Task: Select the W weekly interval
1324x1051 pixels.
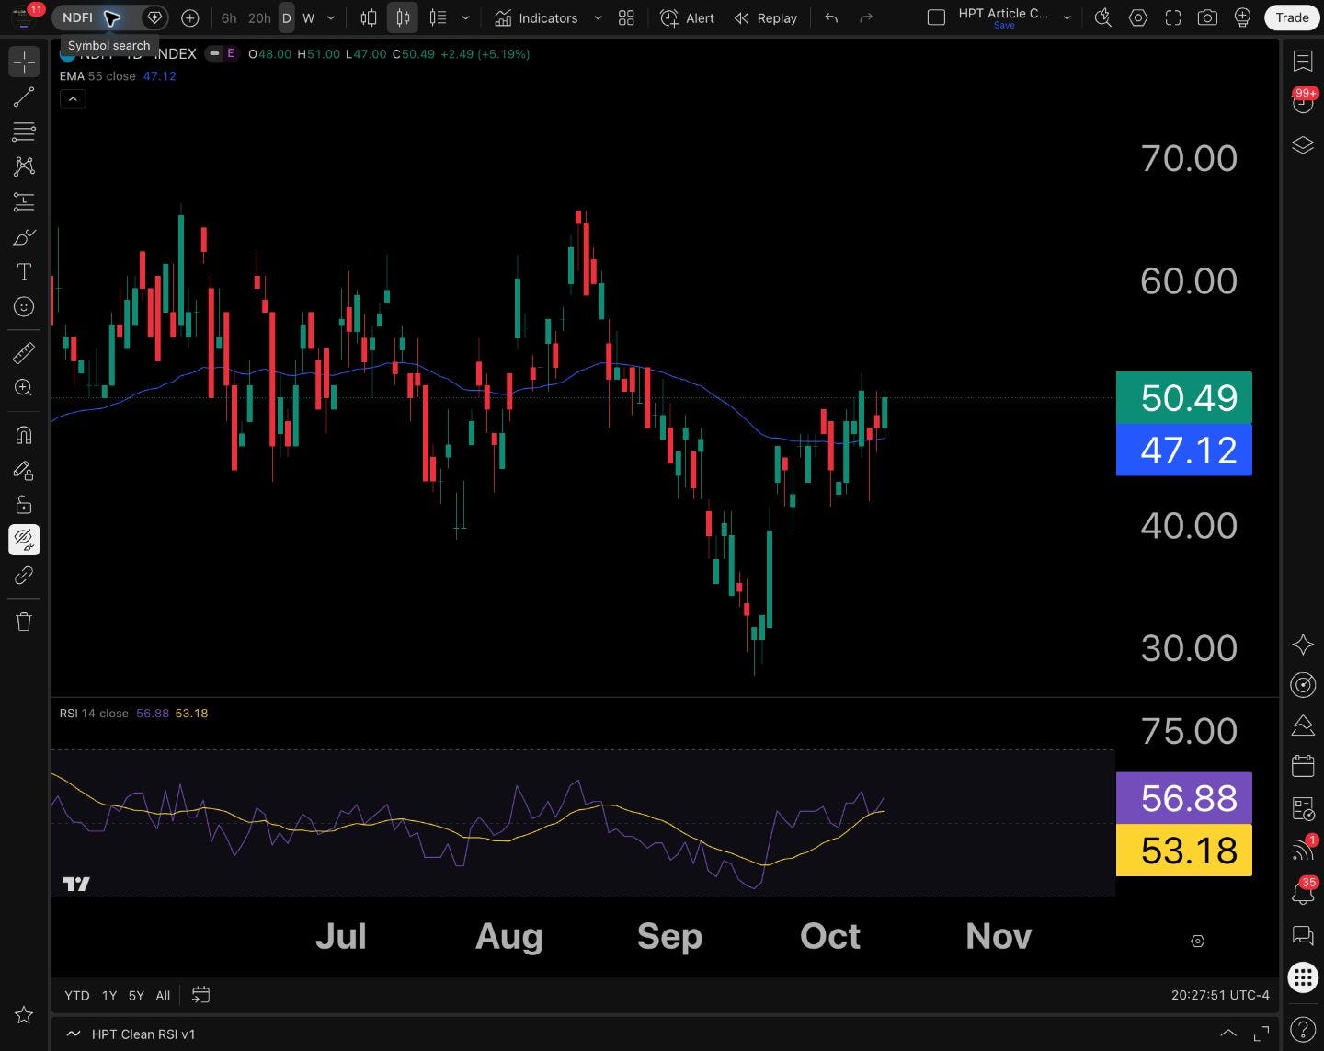Action: (308, 17)
